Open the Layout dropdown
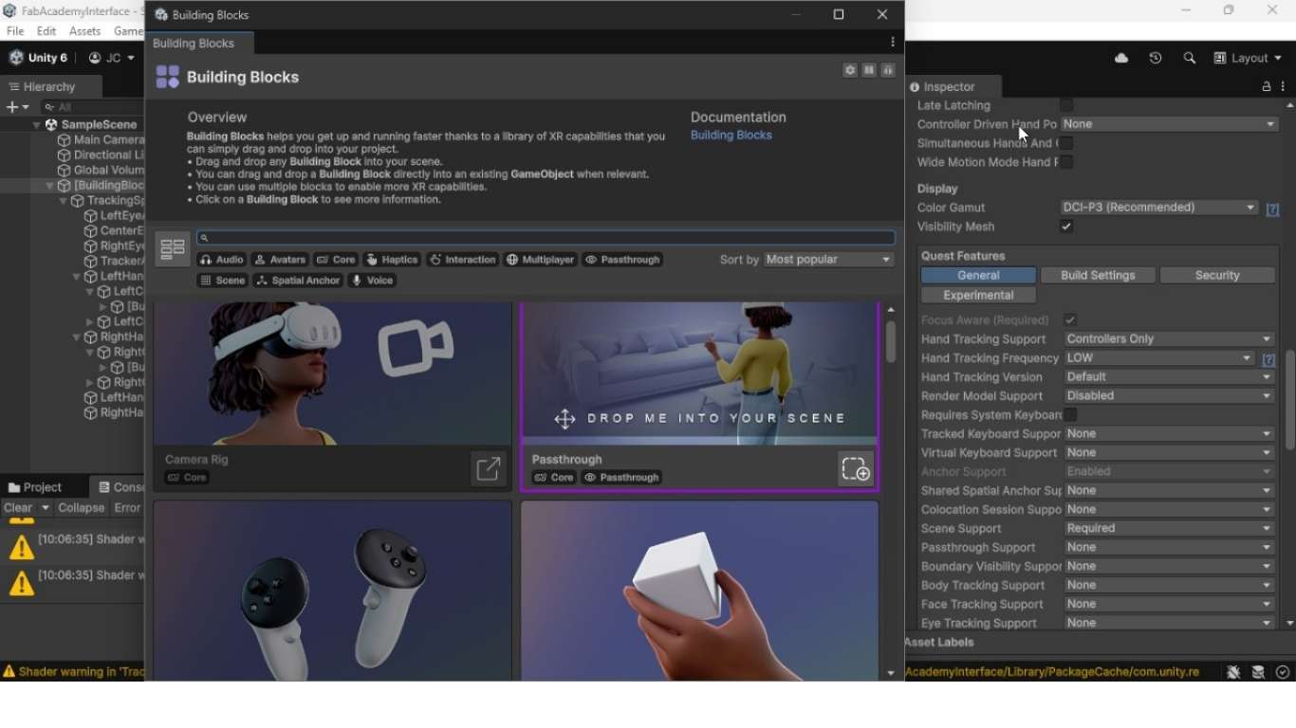 [x=1248, y=58]
